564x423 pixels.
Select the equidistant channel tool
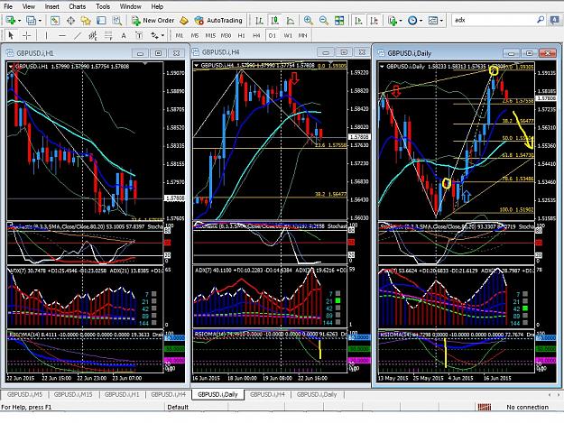[x=93, y=35]
